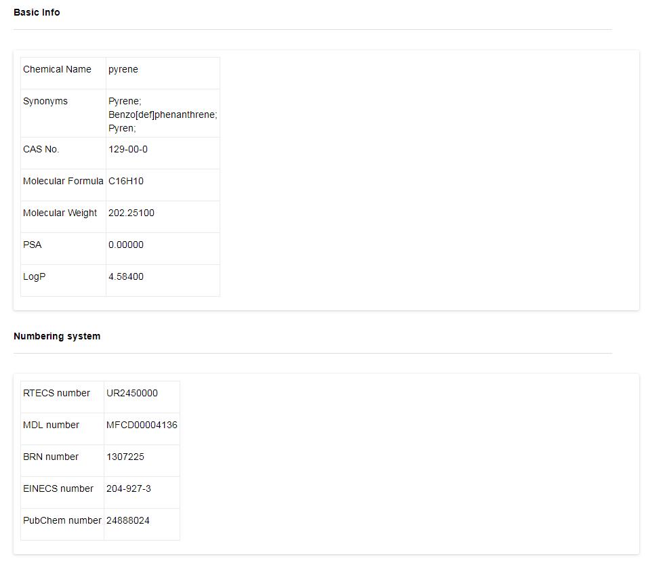Click the Molecular Formula row label
The image size is (652, 565).
coord(63,181)
